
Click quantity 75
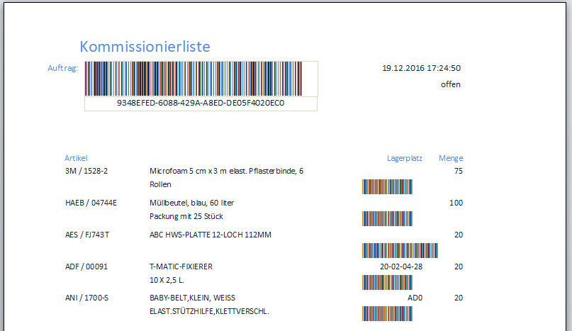[x=459, y=171]
